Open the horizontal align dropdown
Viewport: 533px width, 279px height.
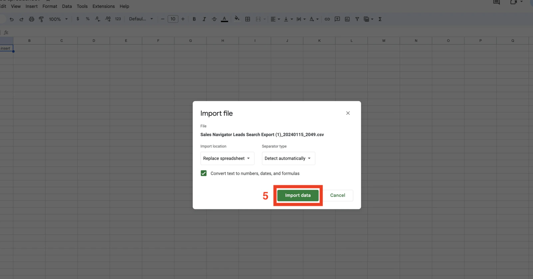pos(275,19)
